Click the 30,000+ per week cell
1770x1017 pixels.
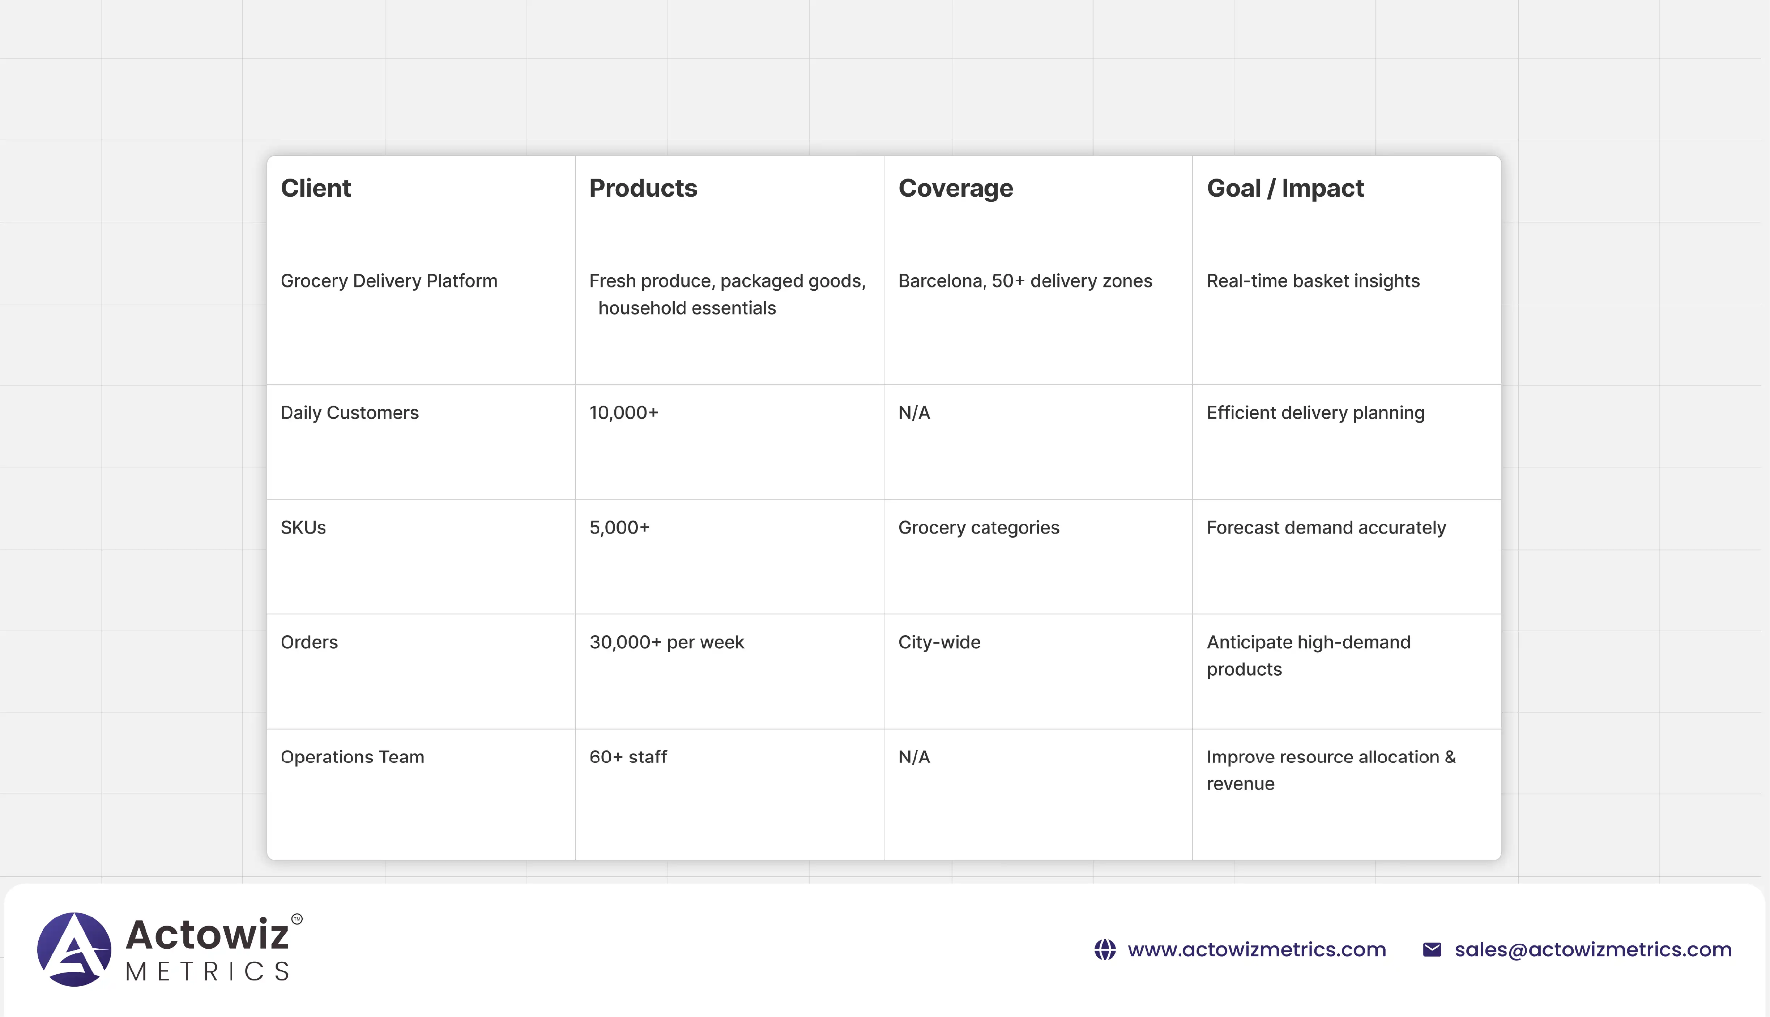666,642
